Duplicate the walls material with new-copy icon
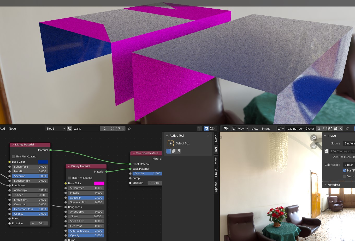The image size is (355, 241). tap(118, 129)
